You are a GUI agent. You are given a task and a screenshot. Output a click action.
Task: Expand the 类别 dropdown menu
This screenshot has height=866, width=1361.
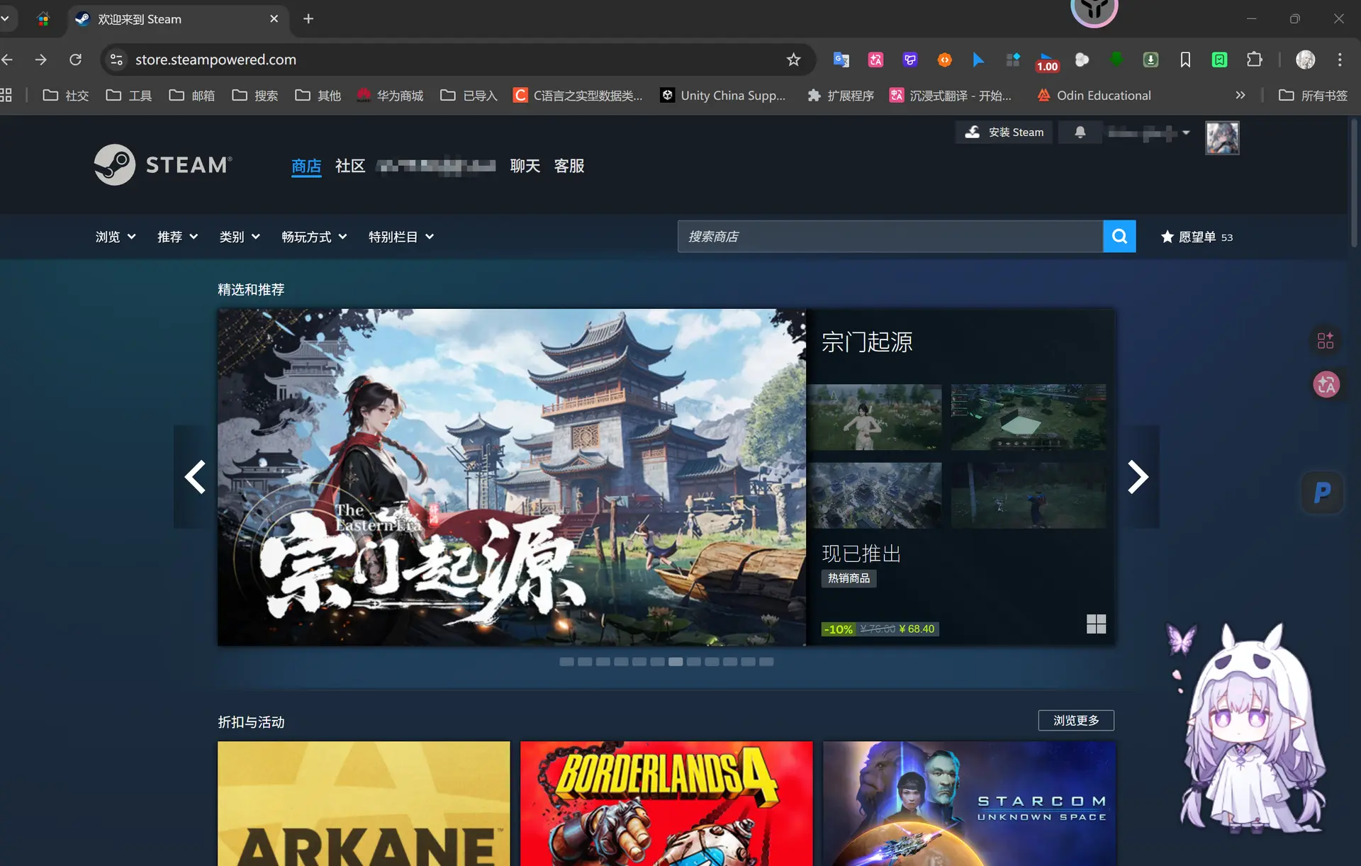240,237
